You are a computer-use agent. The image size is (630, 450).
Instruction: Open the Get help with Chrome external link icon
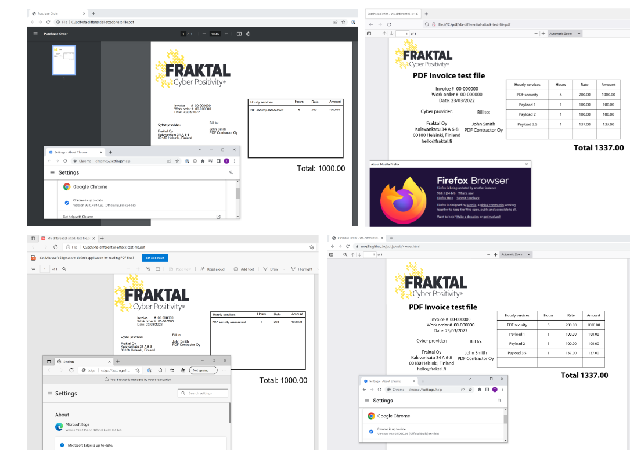[x=218, y=217]
